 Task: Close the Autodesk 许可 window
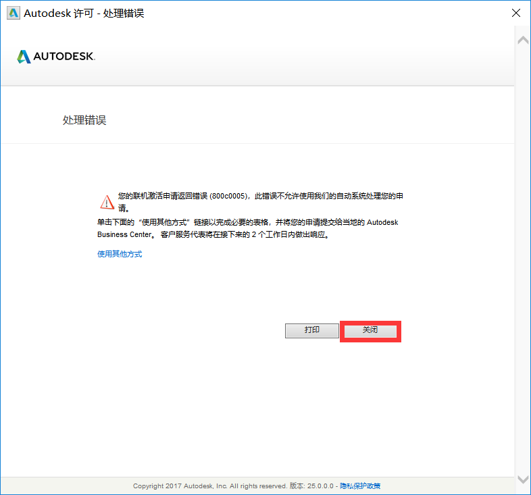tap(515, 13)
